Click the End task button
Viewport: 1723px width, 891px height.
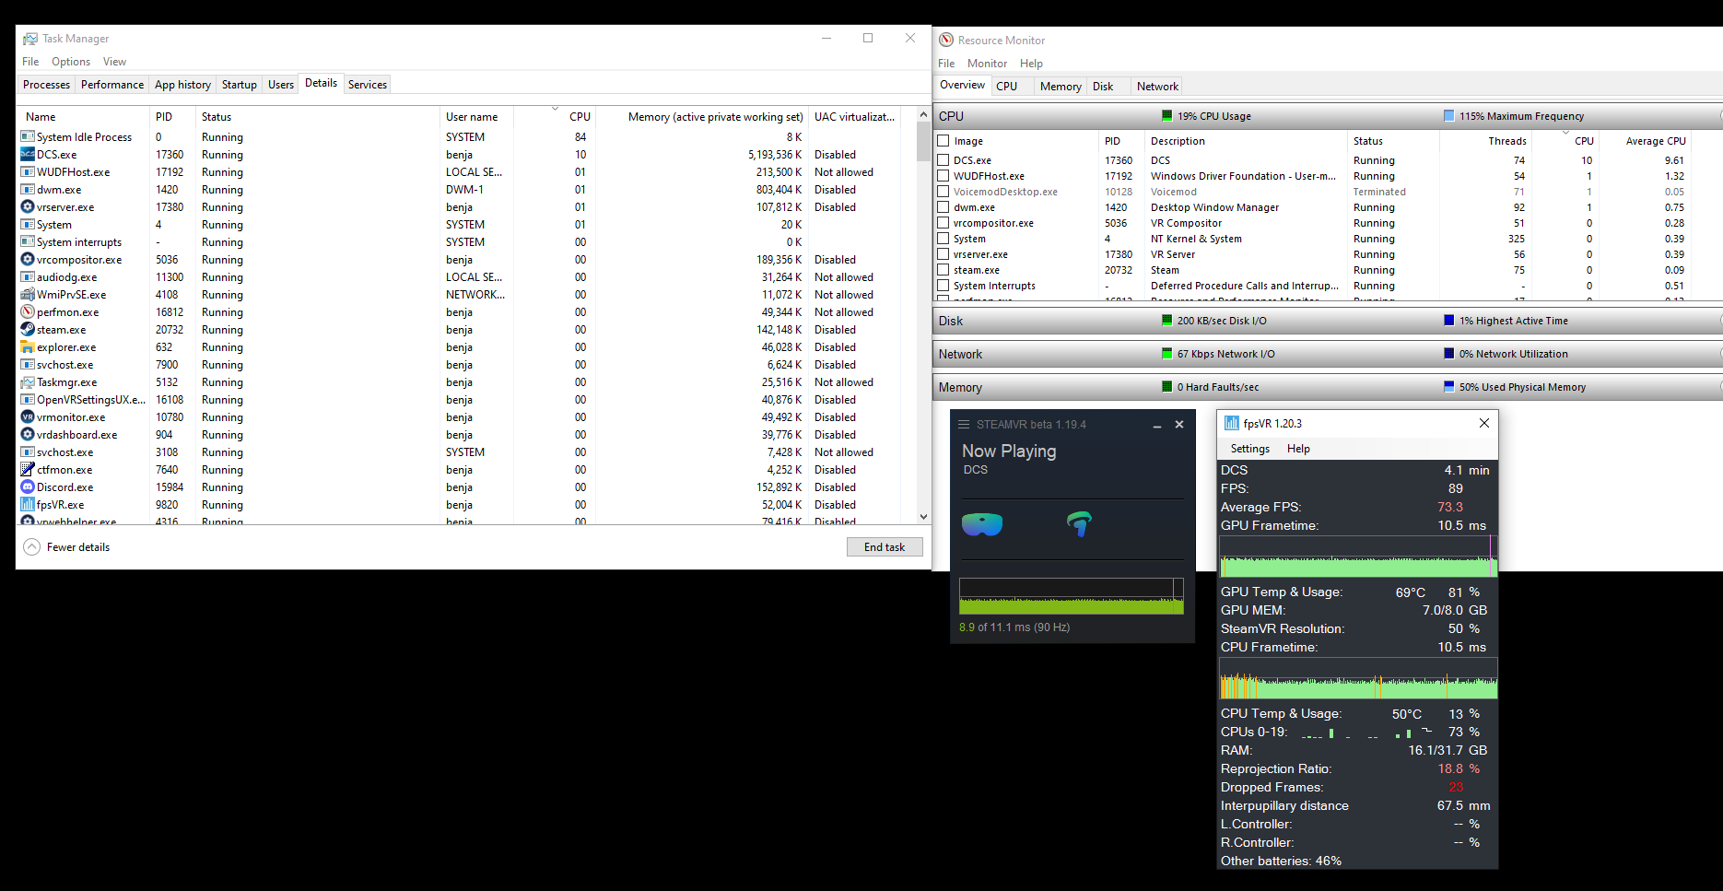click(x=885, y=547)
